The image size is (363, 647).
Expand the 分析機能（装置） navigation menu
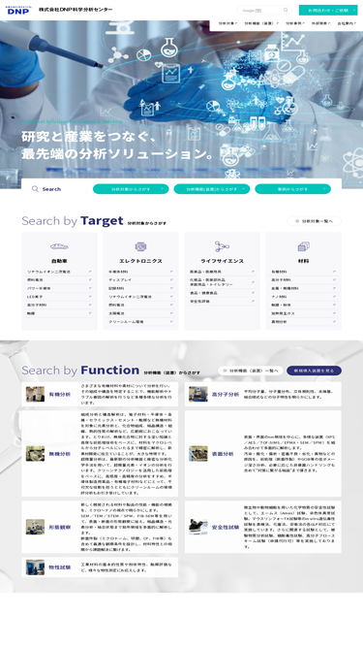pyautogui.click(x=261, y=23)
